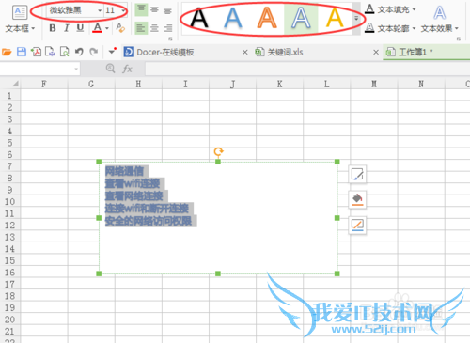This screenshot has width=470, height=343.
Task: Click the save diskette icon
Action: (22, 52)
